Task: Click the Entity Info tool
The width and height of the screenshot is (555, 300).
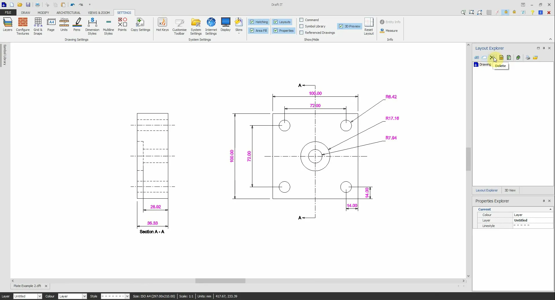Action: pos(390,22)
